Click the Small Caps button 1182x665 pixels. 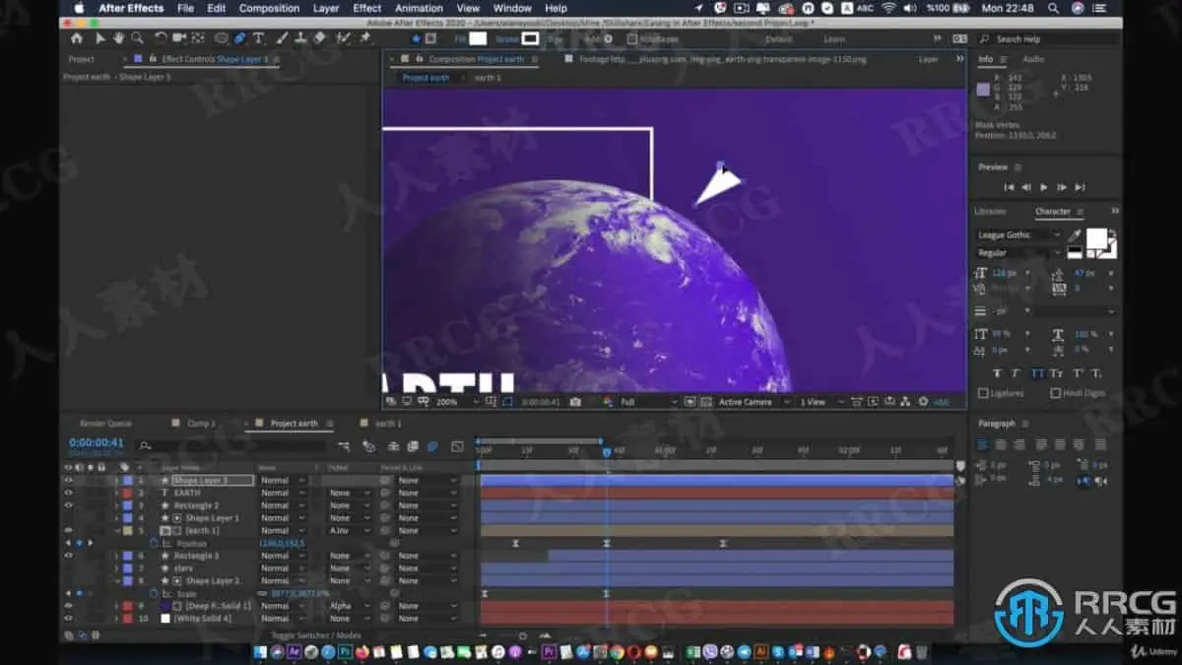coord(1056,373)
